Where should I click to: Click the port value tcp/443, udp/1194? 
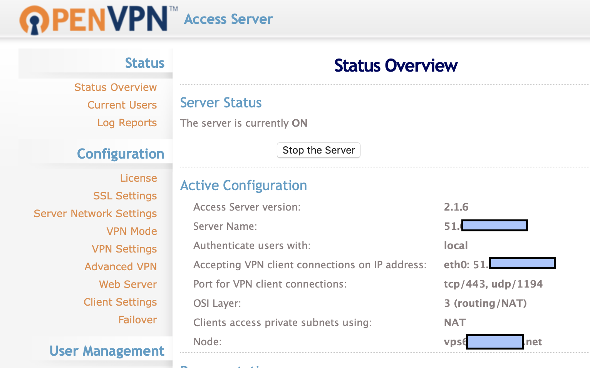[493, 284]
